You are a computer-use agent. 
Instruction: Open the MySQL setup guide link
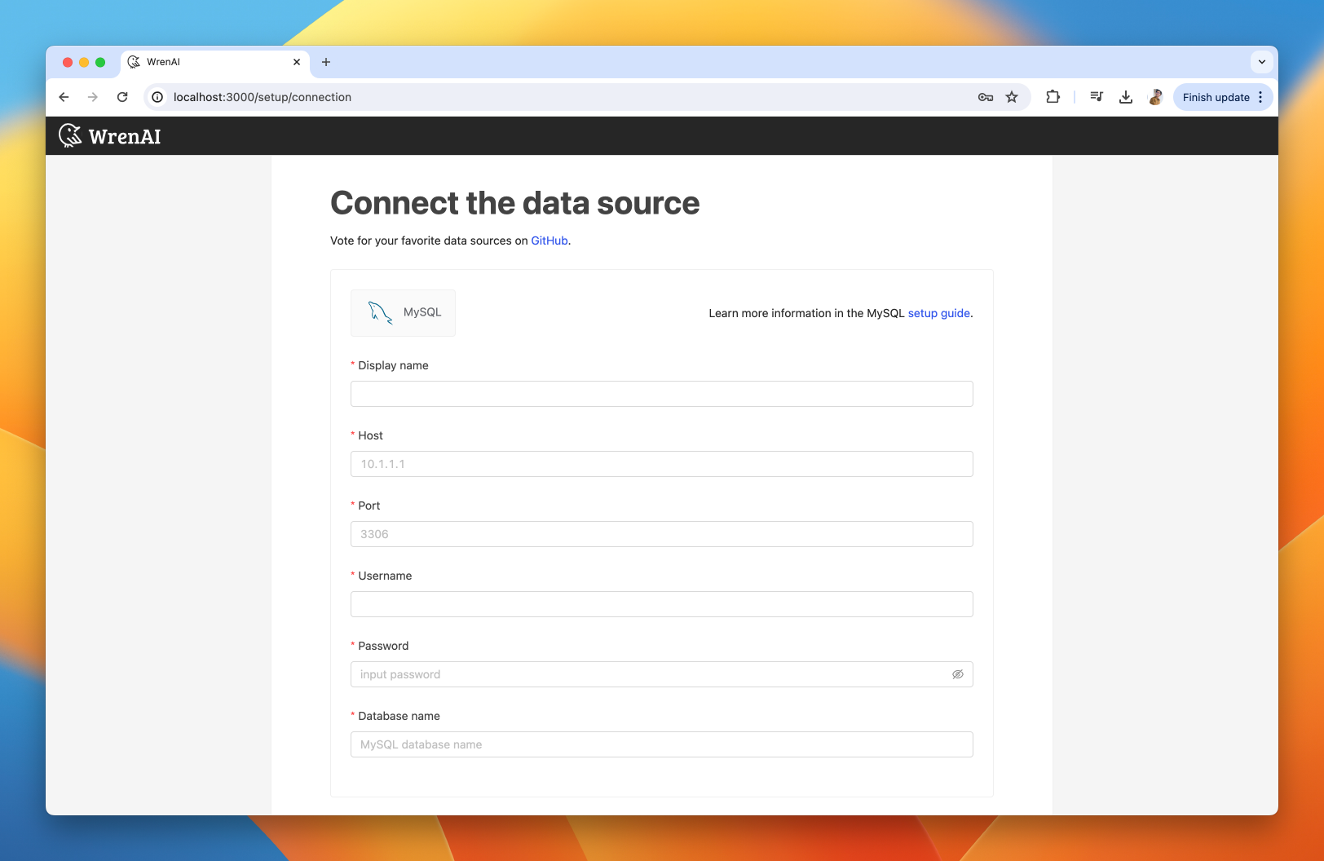coord(939,313)
